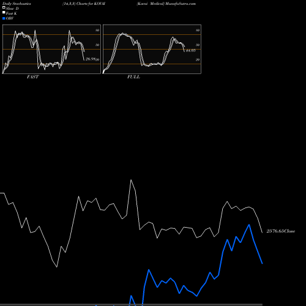
Task: Click the 'Fast K' legend label
Action: click(12, 13)
